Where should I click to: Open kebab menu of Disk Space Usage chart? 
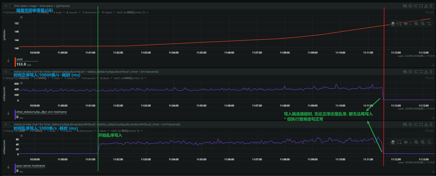6,6
